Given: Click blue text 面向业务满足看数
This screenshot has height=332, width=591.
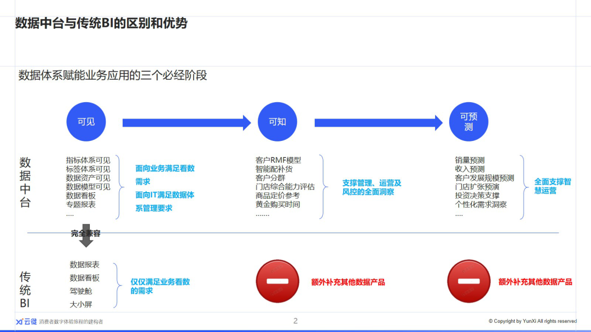Looking at the screenshot, I should click(x=165, y=168).
